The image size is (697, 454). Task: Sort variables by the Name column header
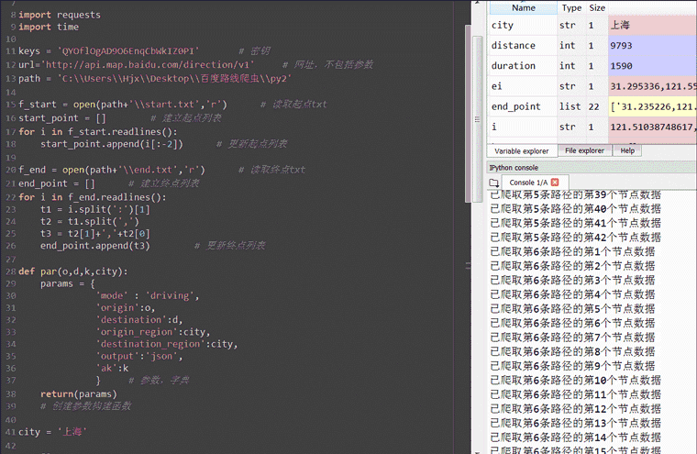pos(523,7)
